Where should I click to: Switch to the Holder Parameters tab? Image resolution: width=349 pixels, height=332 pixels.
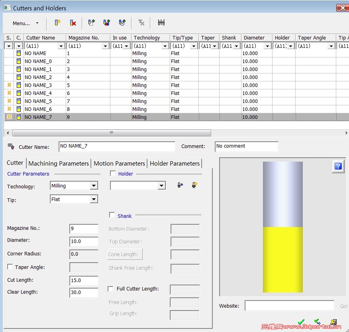click(175, 164)
